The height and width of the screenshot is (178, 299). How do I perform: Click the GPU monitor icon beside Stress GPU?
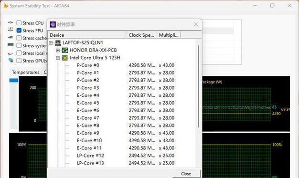[11, 60]
